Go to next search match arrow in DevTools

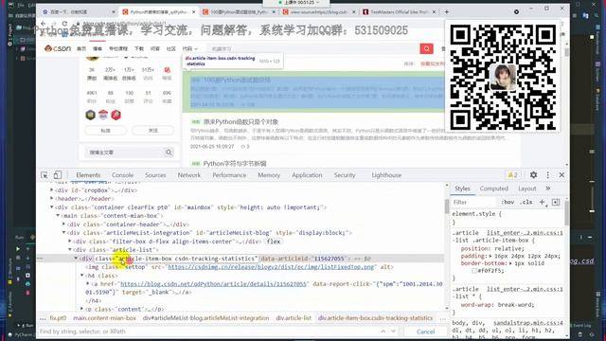(393, 332)
